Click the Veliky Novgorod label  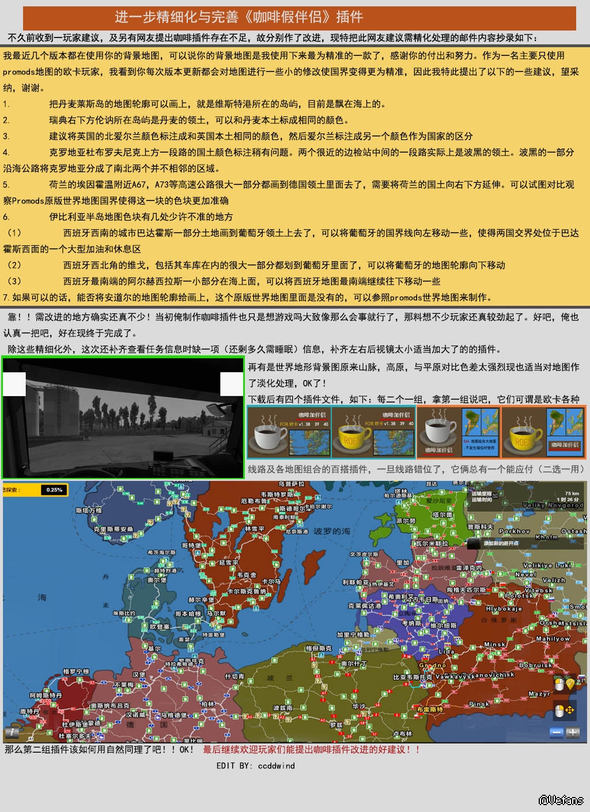tap(553, 505)
